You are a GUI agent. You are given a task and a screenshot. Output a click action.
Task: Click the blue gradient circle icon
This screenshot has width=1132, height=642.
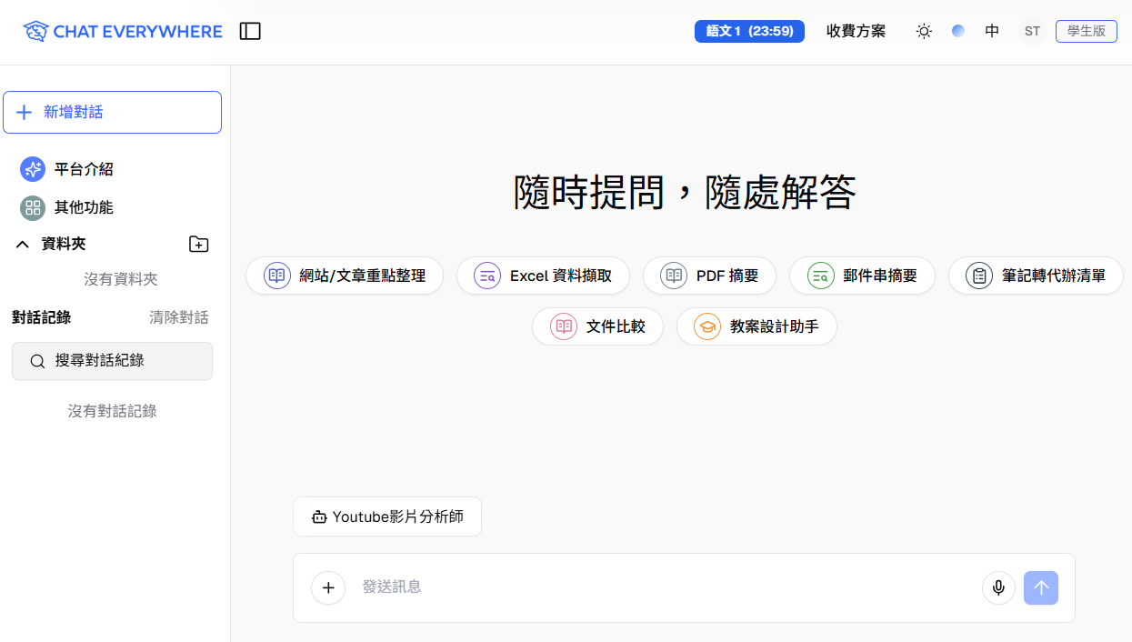coord(958,31)
